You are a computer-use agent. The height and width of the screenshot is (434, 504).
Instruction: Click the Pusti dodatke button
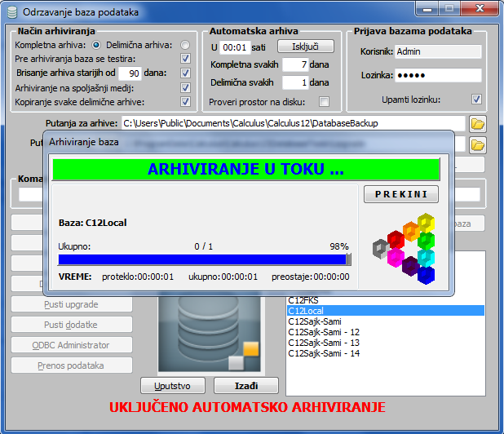click(72, 325)
